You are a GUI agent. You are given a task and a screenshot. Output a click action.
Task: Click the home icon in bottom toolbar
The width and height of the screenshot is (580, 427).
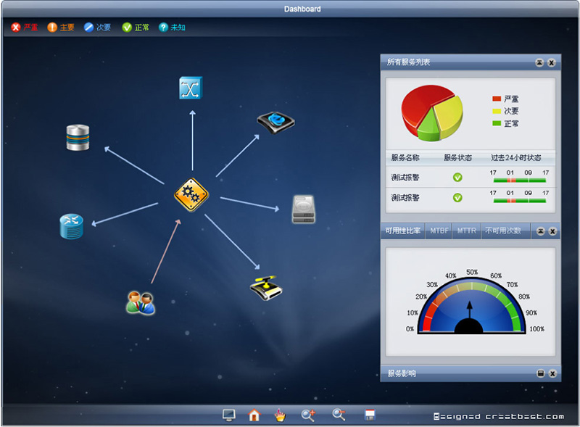[254, 415]
